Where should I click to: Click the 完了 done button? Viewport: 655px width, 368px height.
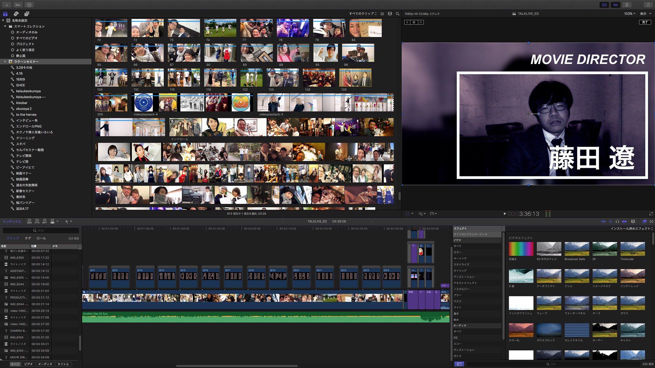click(645, 22)
